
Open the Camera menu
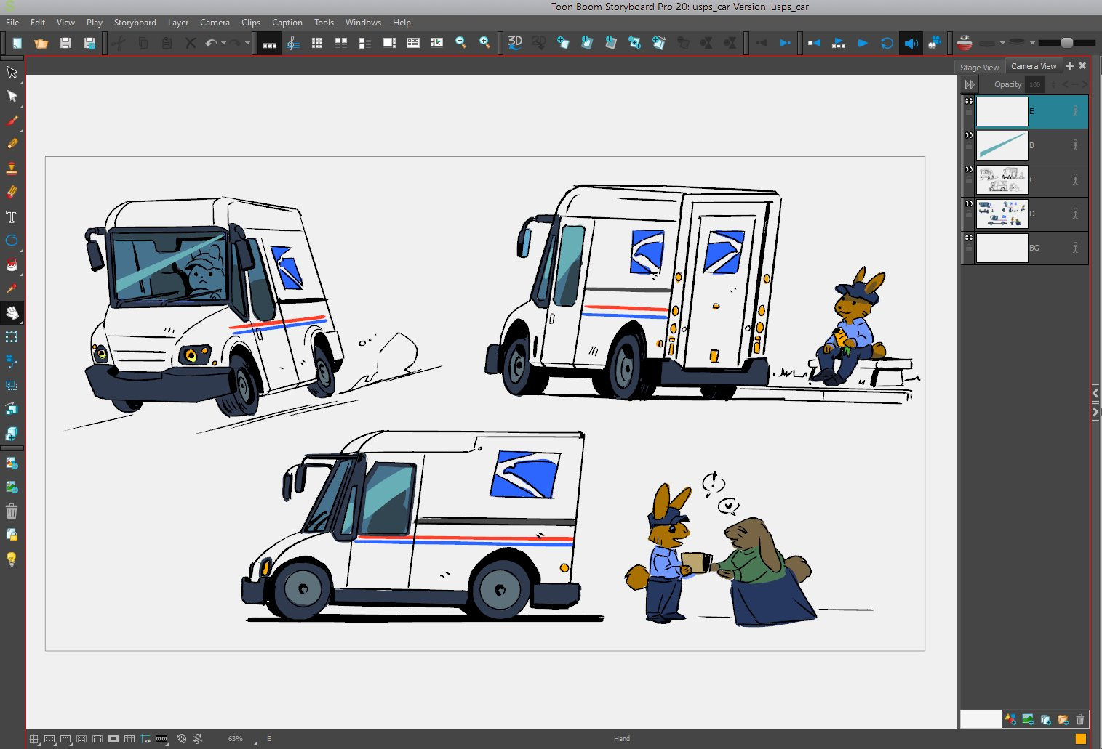click(x=215, y=23)
